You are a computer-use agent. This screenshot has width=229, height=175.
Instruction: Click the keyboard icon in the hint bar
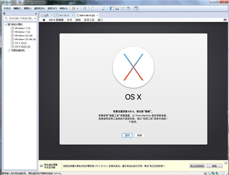(42, 166)
